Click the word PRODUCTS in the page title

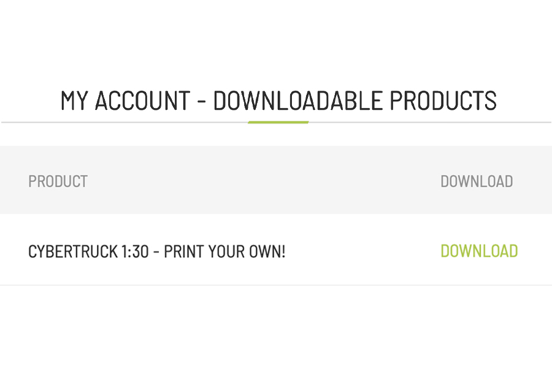[443, 101]
